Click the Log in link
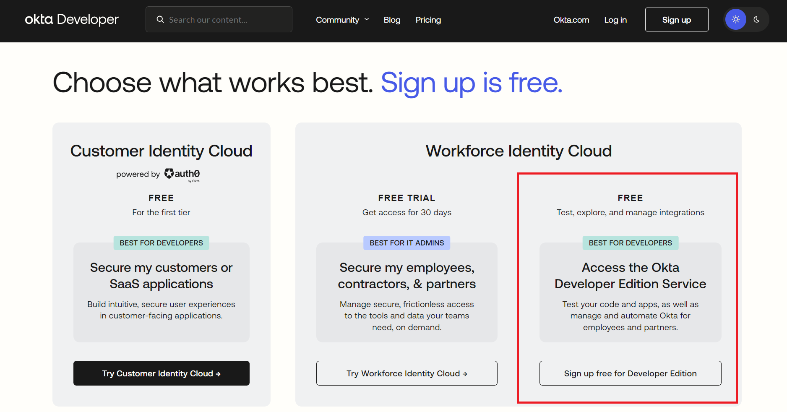 (615, 20)
